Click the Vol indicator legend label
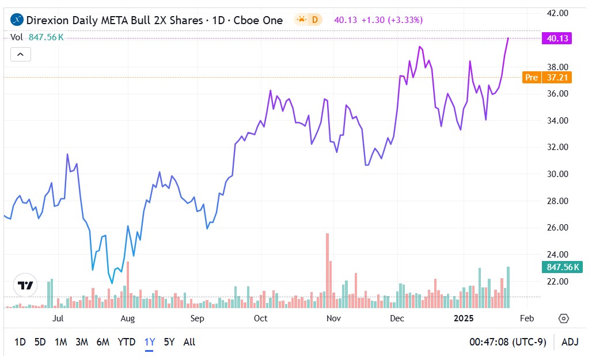This screenshot has height=361, width=592. coord(17,37)
